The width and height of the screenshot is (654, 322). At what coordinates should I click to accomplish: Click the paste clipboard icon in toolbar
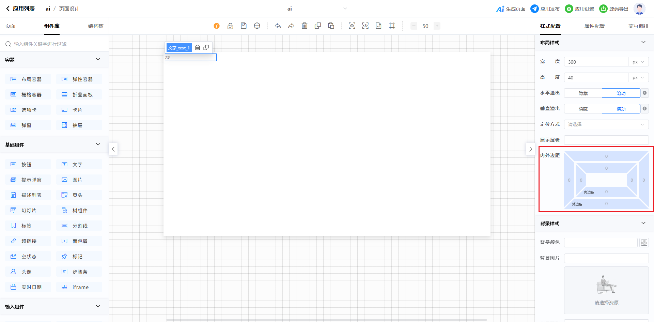[331, 26]
